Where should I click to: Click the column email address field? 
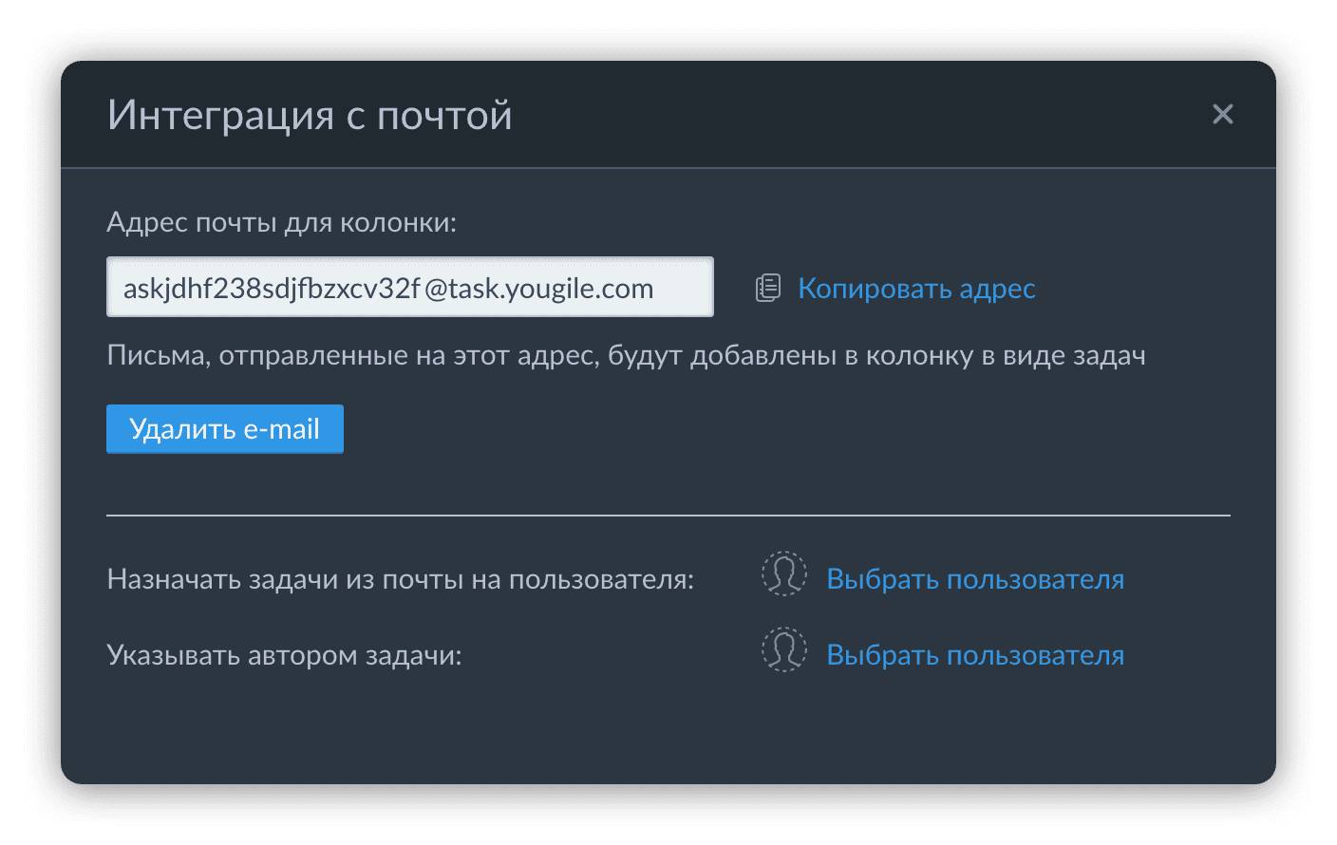[409, 287]
